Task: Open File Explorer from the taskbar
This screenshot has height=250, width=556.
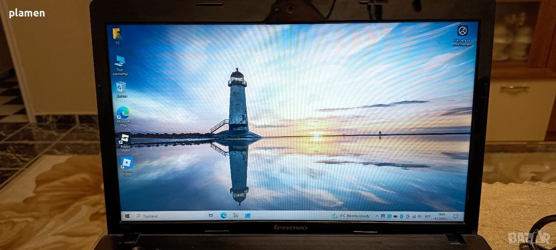Action: point(235,215)
